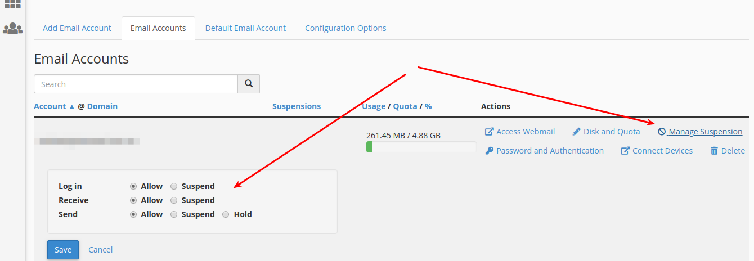Click the Delete trash can icon
This screenshot has height=261, width=754.
[x=714, y=151]
